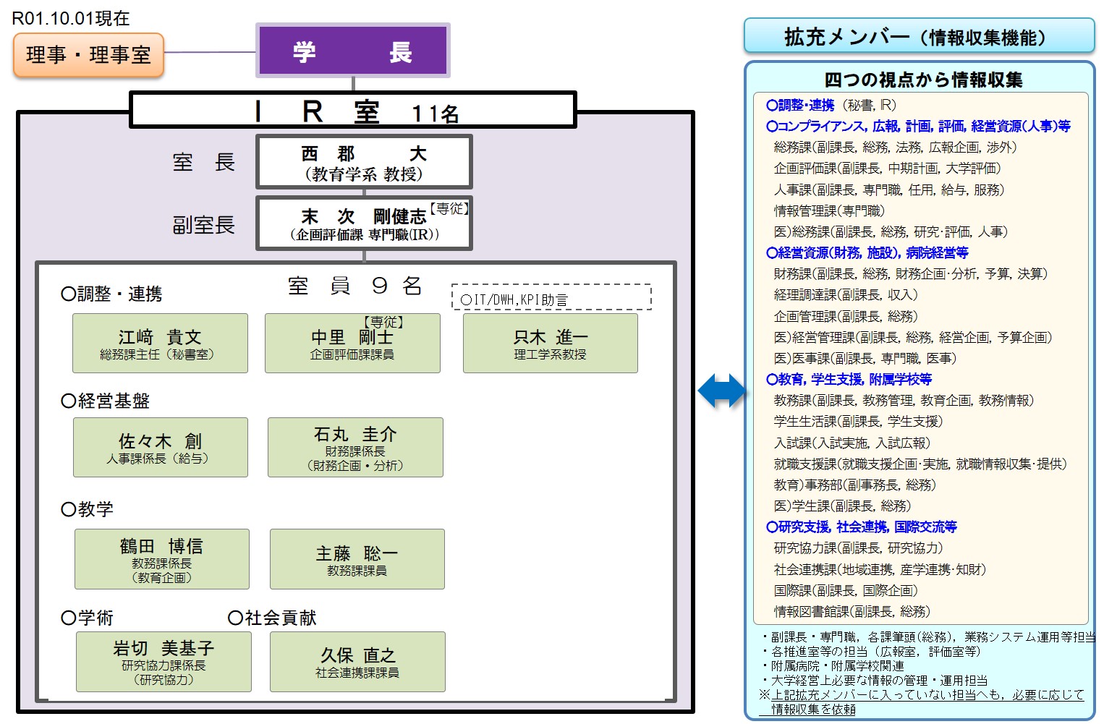Select the 教育)事務部(副事務長, 総務) line
The image size is (1104, 724).
(854, 485)
